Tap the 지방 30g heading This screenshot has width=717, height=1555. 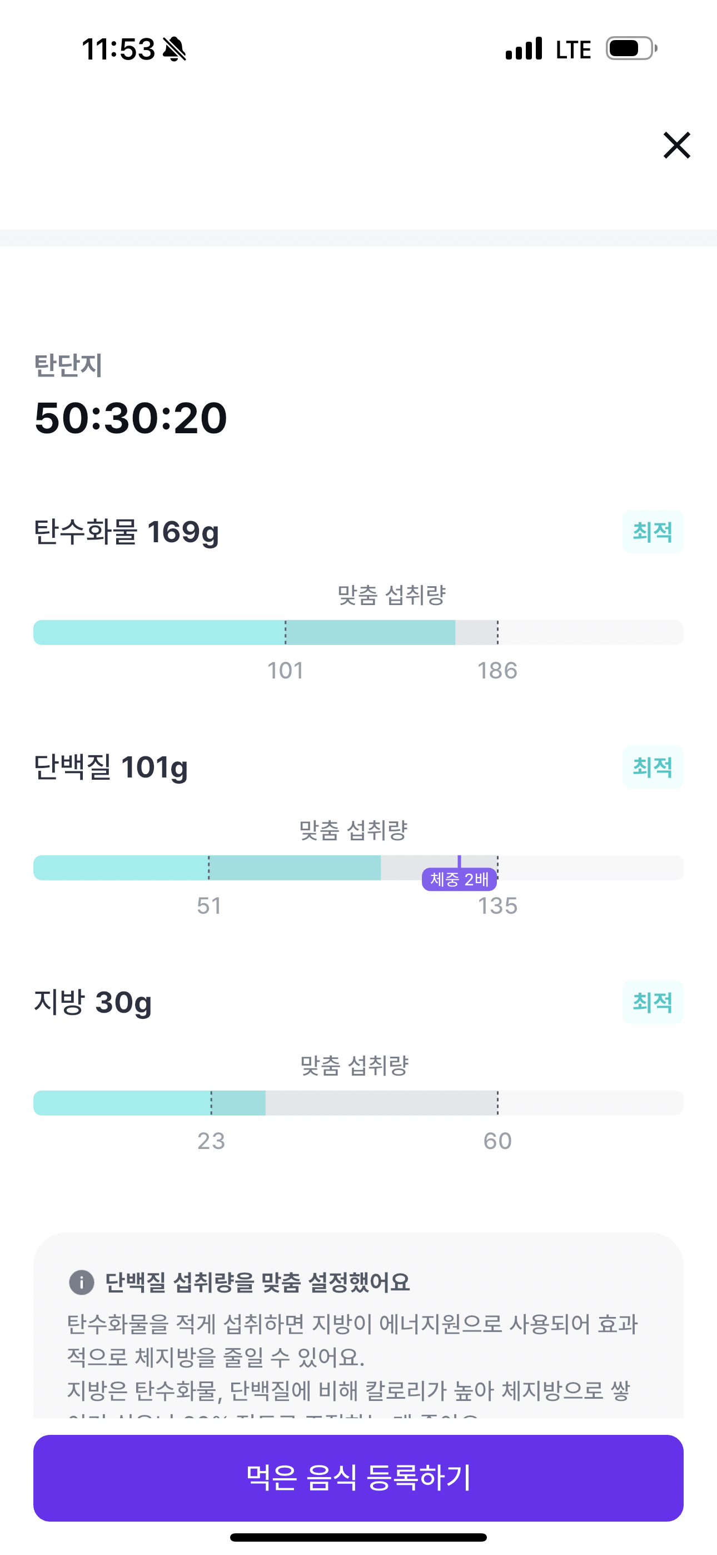click(x=92, y=1003)
